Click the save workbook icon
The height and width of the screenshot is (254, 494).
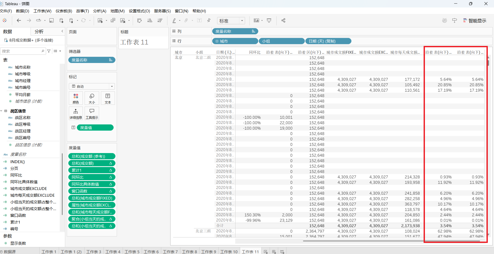[x=51, y=20]
